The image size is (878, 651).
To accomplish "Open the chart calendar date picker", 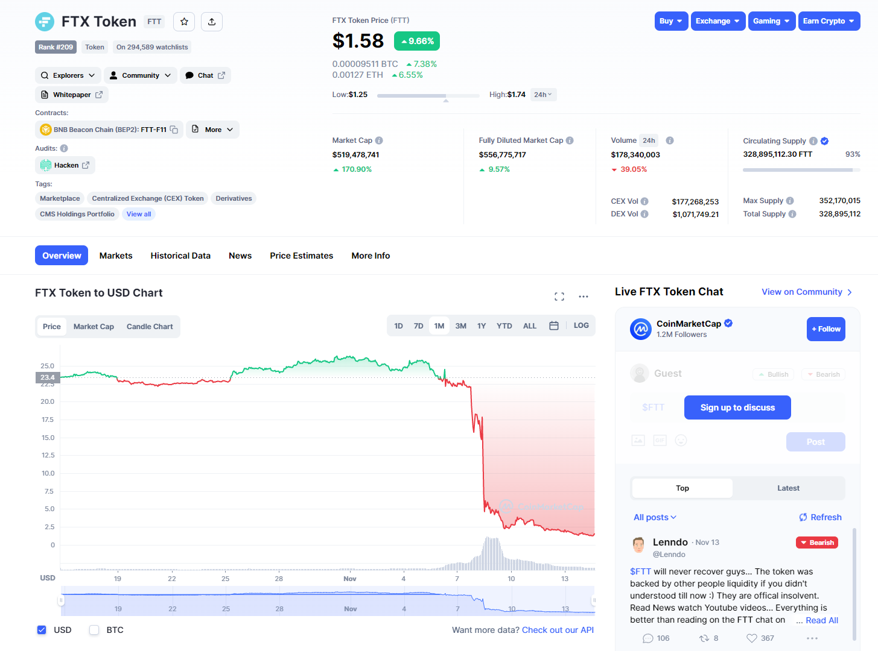I will pyautogui.click(x=554, y=325).
